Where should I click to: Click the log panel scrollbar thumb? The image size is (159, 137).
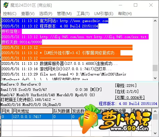[x=155, y=68]
